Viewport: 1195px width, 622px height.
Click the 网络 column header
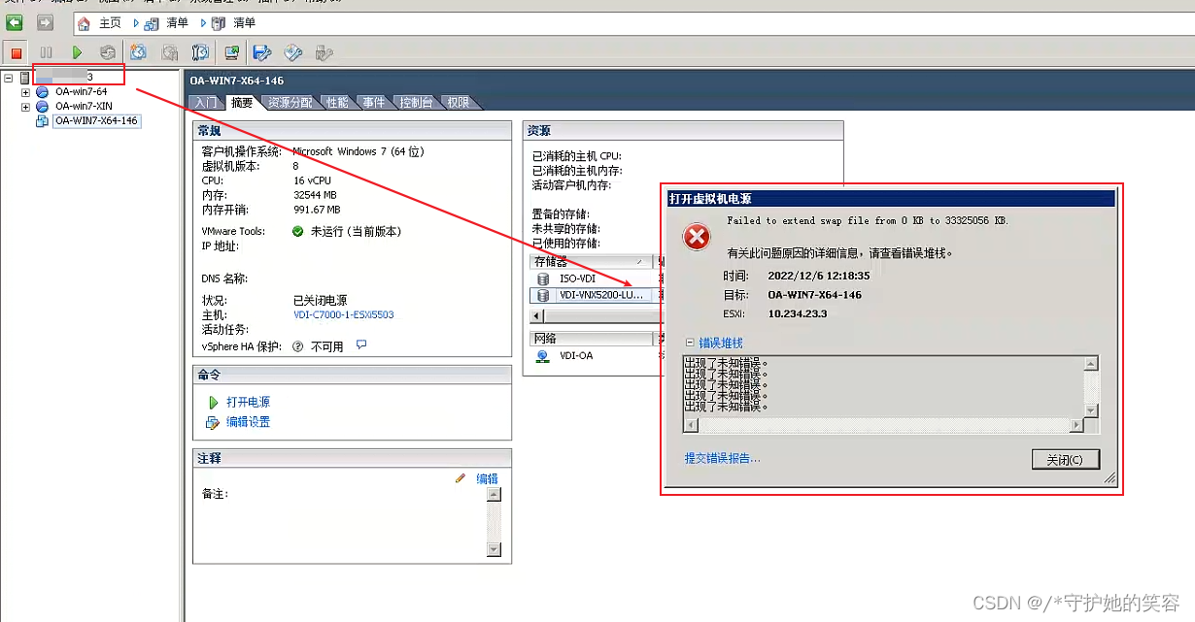click(591, 339)
